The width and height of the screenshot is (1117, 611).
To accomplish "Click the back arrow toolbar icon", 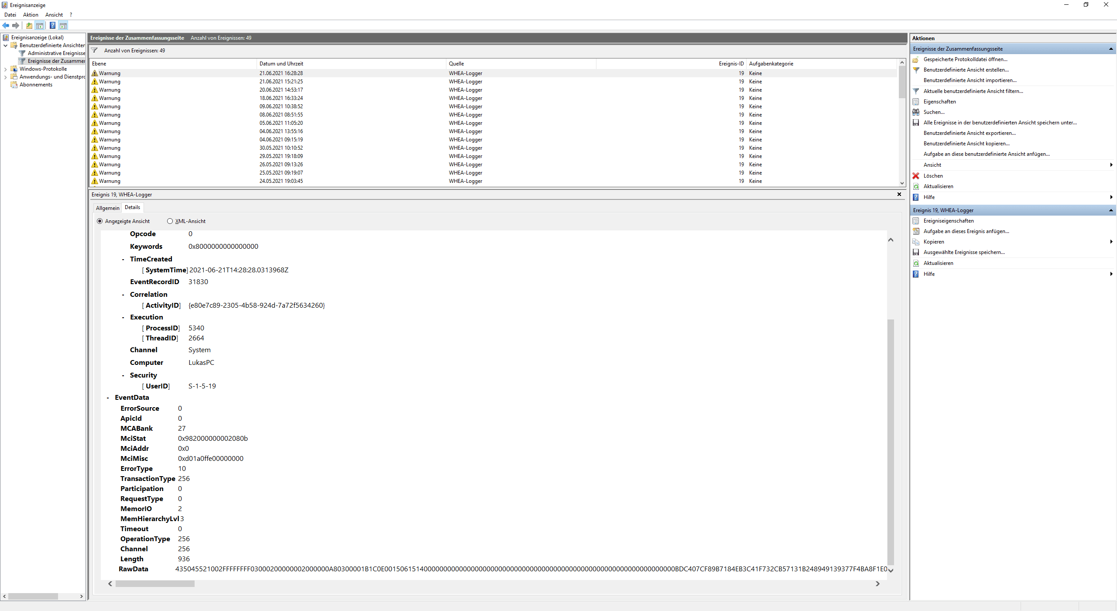I will tap(6, 25).
